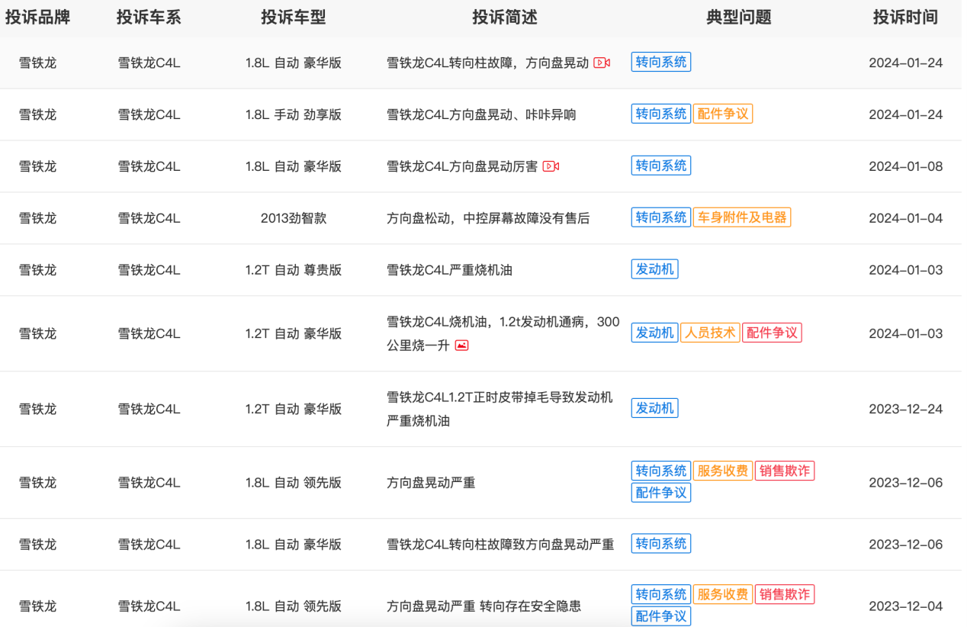This screenshot has height=627, width=967.
Task: Open 方向盘晃动严重 complaint dated 2023-12-06
Action: [431, 483]
